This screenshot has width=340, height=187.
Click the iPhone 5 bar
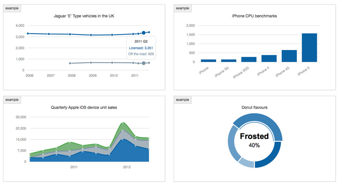pyautogui.click(x=309, y=48)
